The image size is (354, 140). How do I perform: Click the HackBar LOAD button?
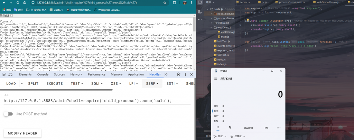coord(11,83)
